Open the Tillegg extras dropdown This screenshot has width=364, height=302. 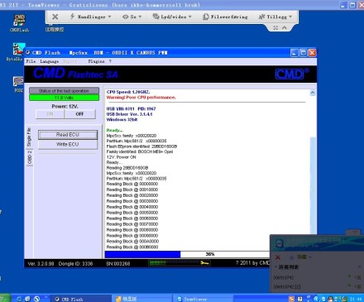[275, 17]
